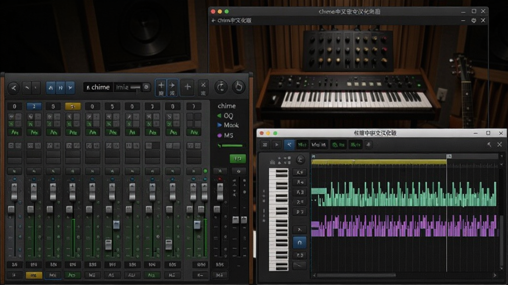This screenshot has height=285, width=508.
Task: Click the blue-outlined plus button in mixer toolbar
Action: (x=161, y=88)
